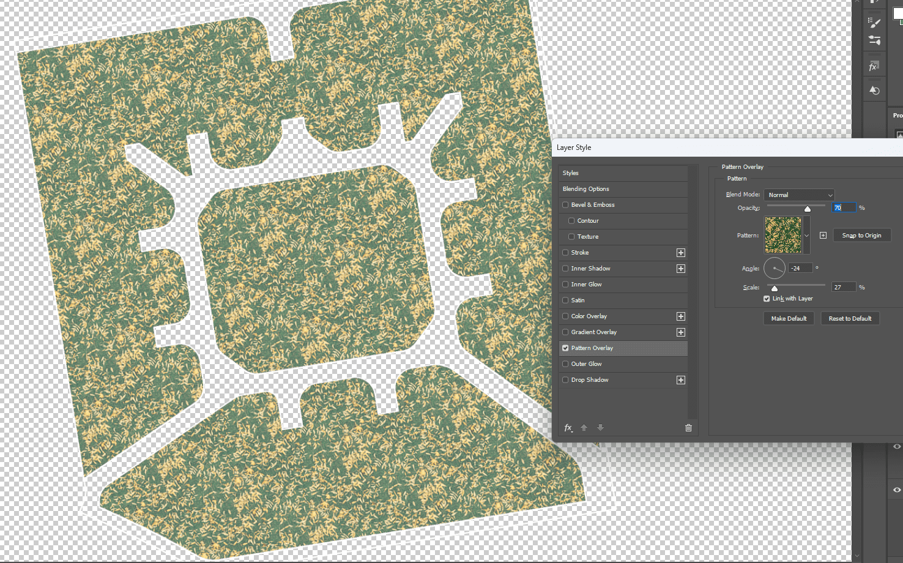Select the Styles entry at the top of the list
Screen dimensions: 903x563
coord(571,173)
